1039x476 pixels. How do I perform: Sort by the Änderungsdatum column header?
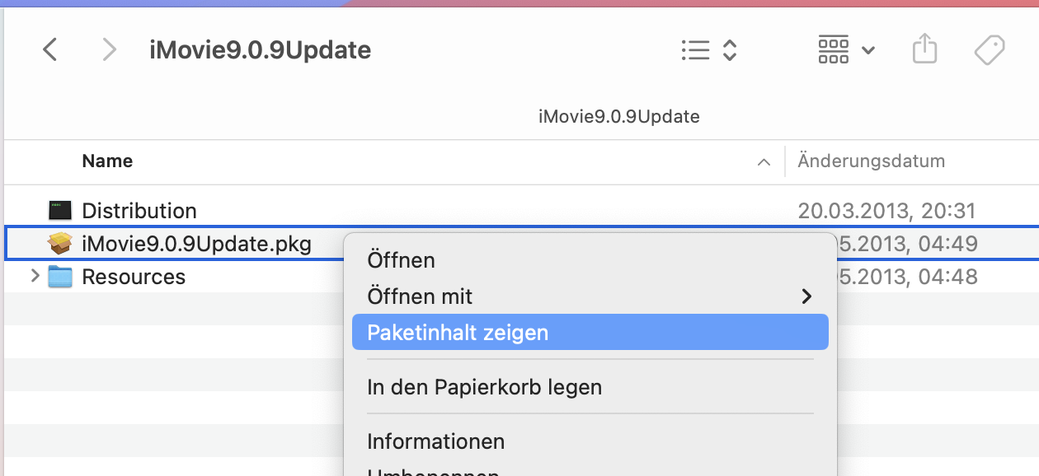(x=871, y=161)
